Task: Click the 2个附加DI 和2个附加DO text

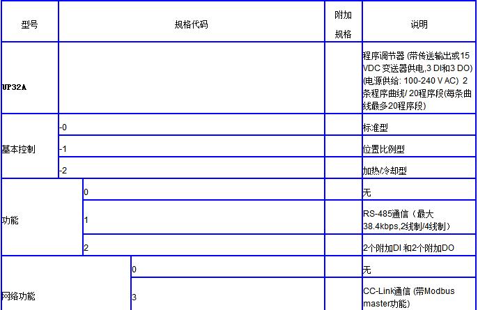Action: (408, 248)
